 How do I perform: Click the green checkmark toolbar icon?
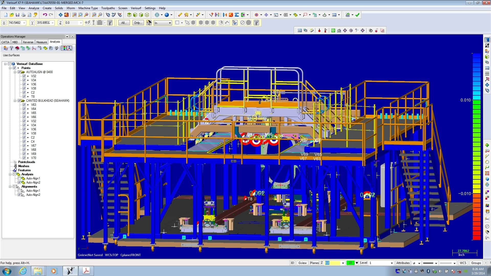pyautogui.click(x=357, y=15)
